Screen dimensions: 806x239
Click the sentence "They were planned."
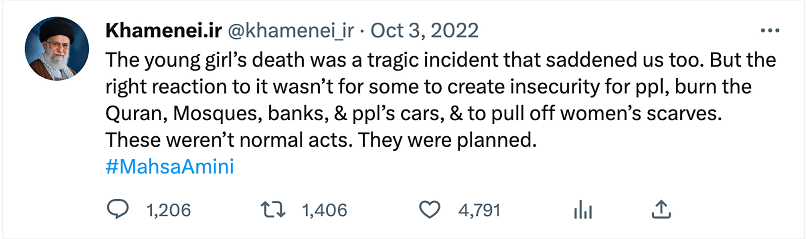click(447, 140)
